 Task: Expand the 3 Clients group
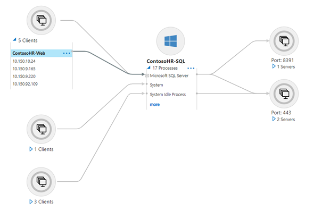[x=31, y=202]
